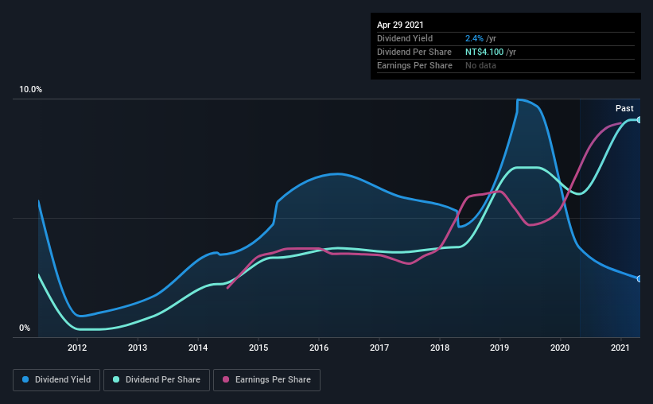Image resolution: width=653 pixels, height=404 pixels.
Task: Click the Dividend Yield tooltip row label
Action: (x=405, y=38)
